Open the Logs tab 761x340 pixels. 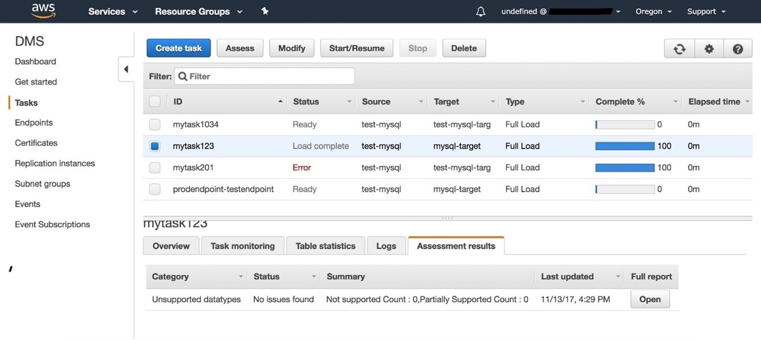point(386,246)
